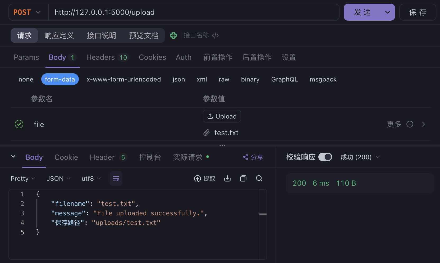The width and height of the screenshot is (440, 263).
Task: Click the 提取 extract icon button
Action: coord(205,179)
